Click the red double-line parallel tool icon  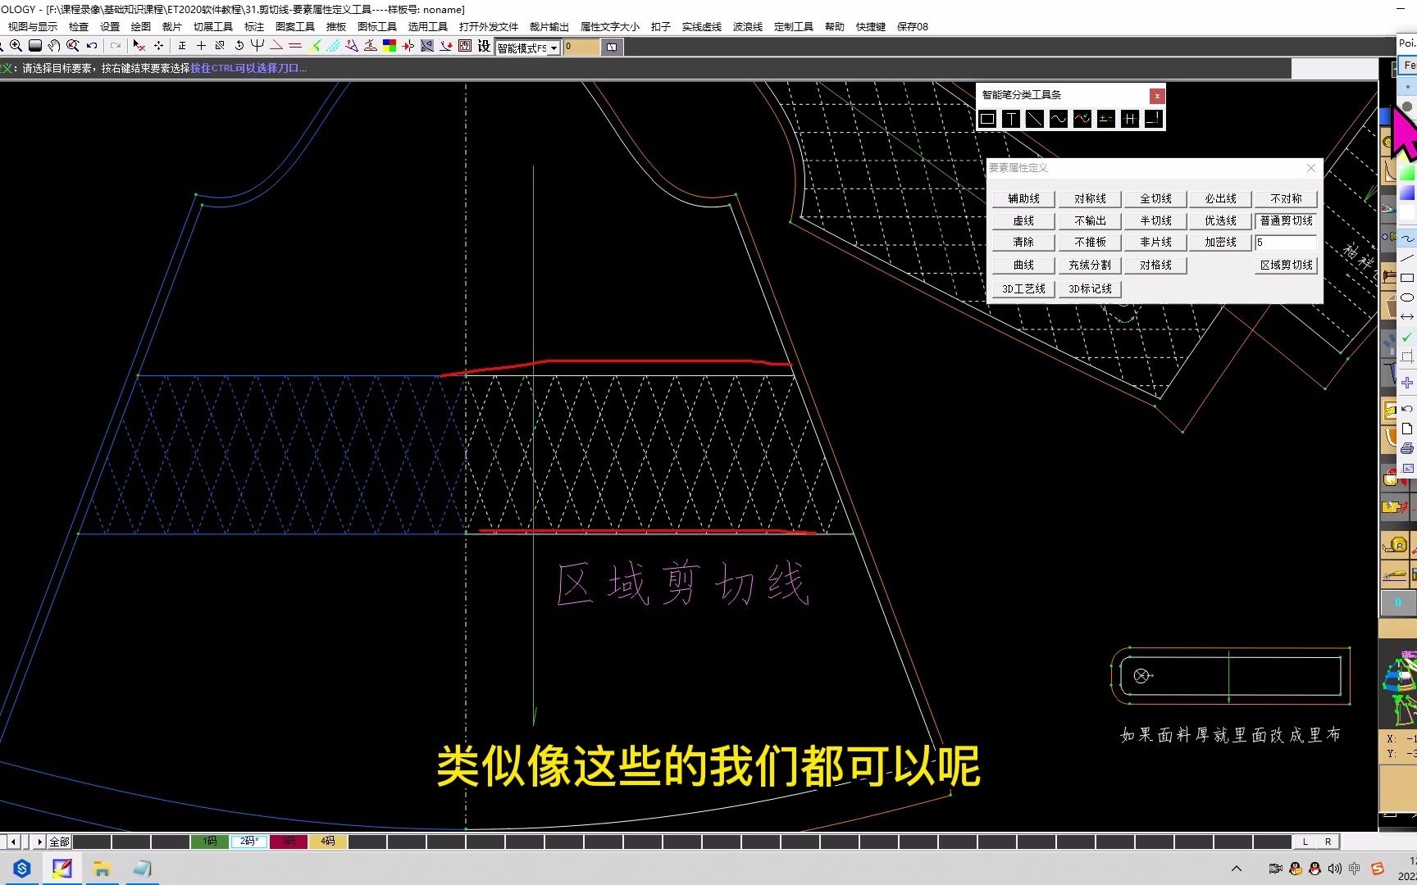pos(295,46)
